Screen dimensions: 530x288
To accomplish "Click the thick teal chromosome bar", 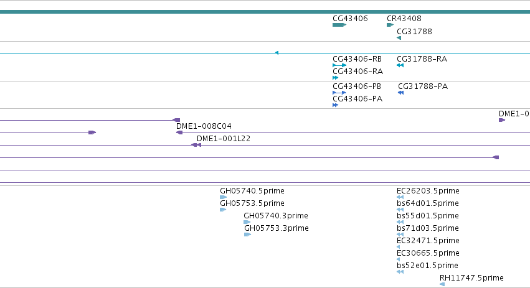I will click(265, 12).
